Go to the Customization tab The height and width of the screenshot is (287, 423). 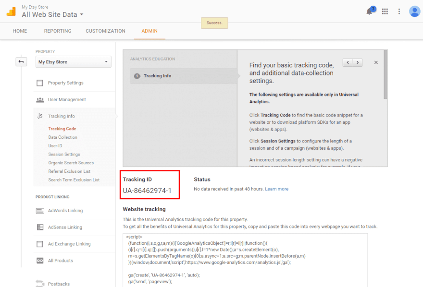click(x=105, y=31)
